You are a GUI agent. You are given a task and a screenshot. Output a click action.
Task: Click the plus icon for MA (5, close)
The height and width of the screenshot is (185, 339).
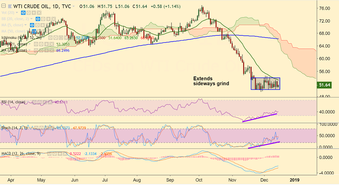click(x=42, y=25)
